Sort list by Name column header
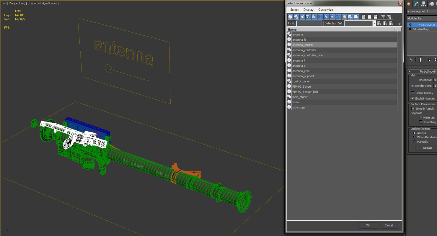 (342, 29)
